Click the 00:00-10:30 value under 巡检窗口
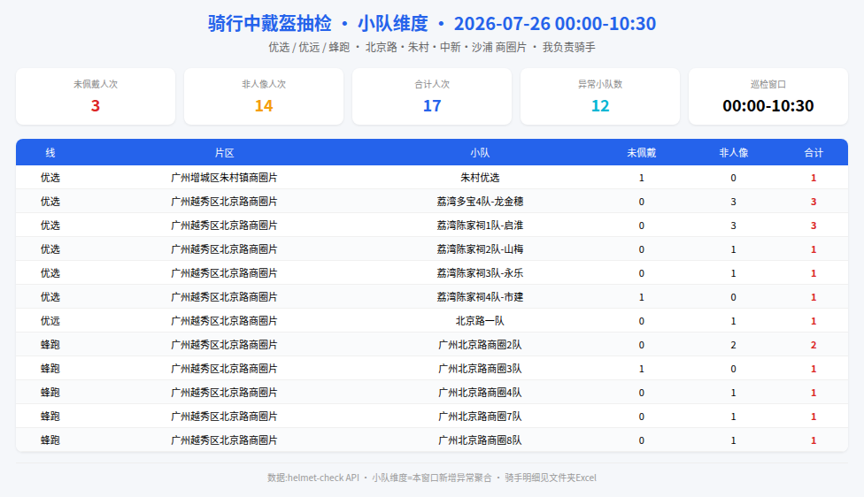The image size is (864, 497). click(x=768, y=105)
